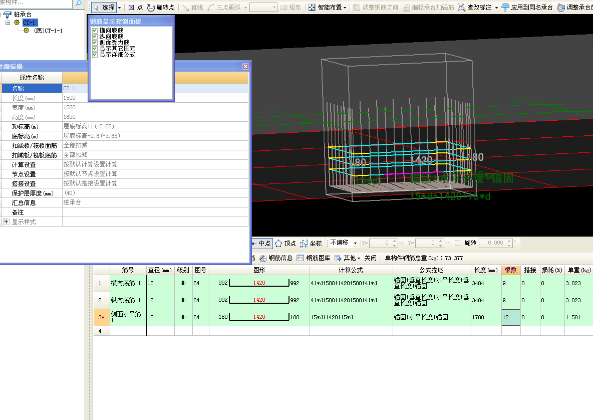
Task: Increase the Y= offset stepper
Action: pos(441,241)
